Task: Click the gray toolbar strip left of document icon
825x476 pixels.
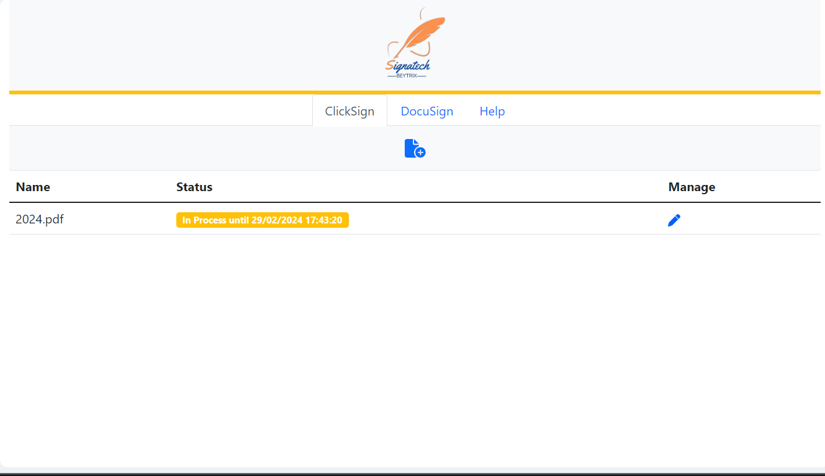Action: click(186, 148)
